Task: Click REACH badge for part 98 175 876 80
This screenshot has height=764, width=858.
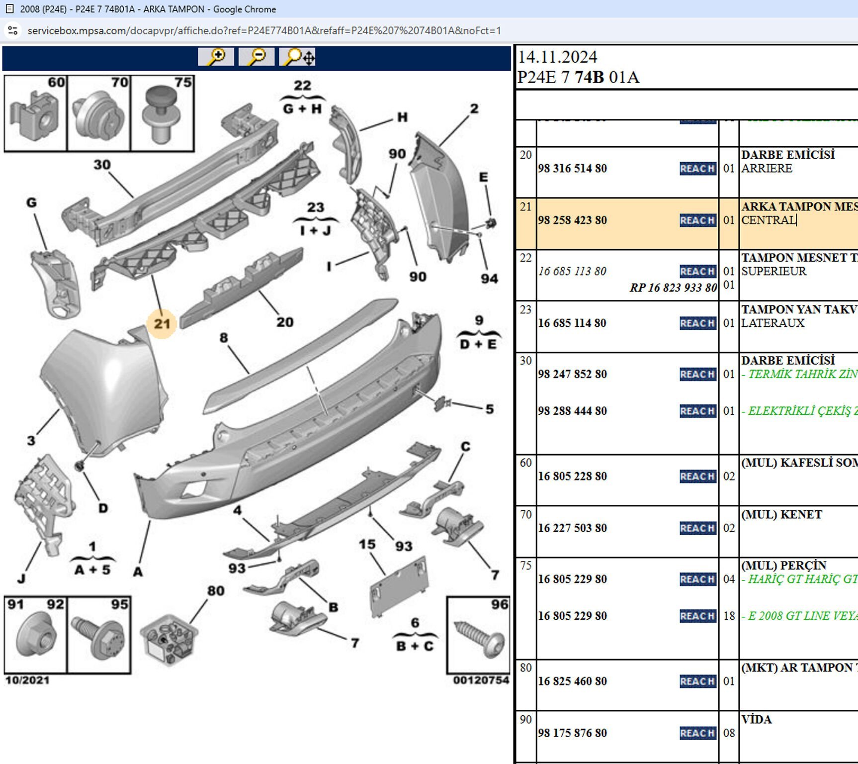Action: coord(697,733)
